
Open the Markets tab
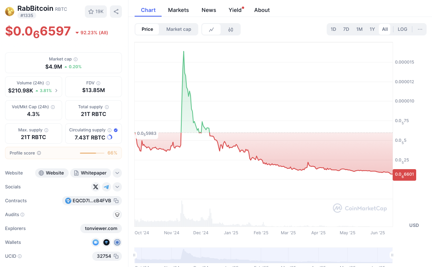pyautogui.click(x=179, y=10)
